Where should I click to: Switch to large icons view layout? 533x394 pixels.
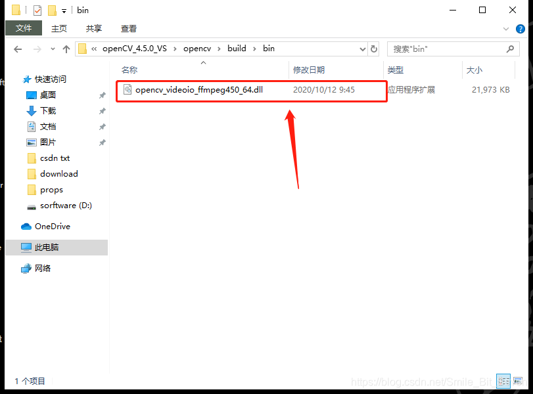point(518,381)
